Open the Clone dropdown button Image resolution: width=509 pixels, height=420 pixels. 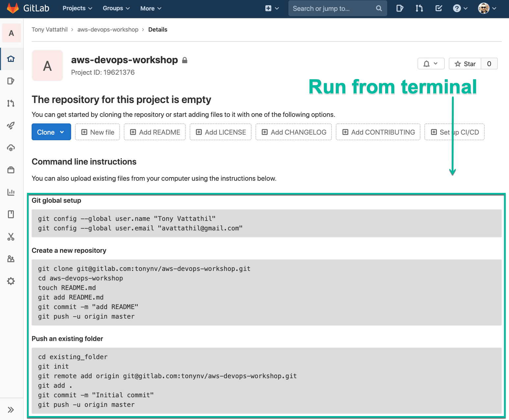(x=51, y=132)
